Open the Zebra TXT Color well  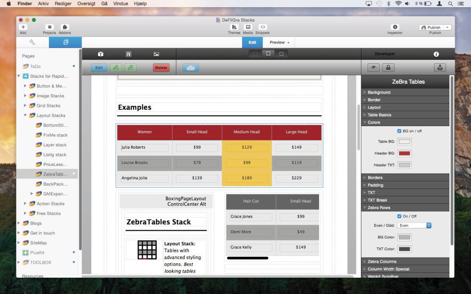(x=404, y=249)
